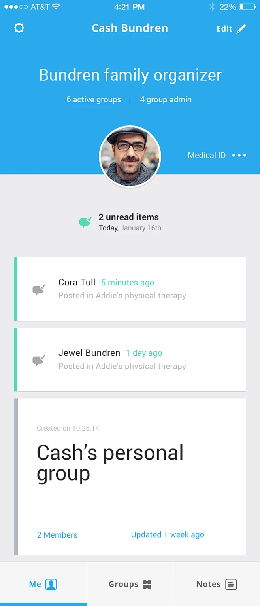The image size is (260, 606).
Task: Tap the message icon beside Cora Tull
Action: click(38, 290)
